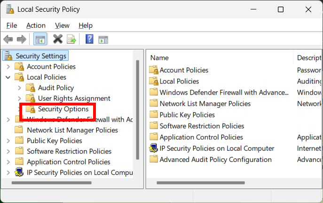323x203 pixels.
Task: Click Network List Manager Policies tree folder icon
Action: [x=19, y=130]
